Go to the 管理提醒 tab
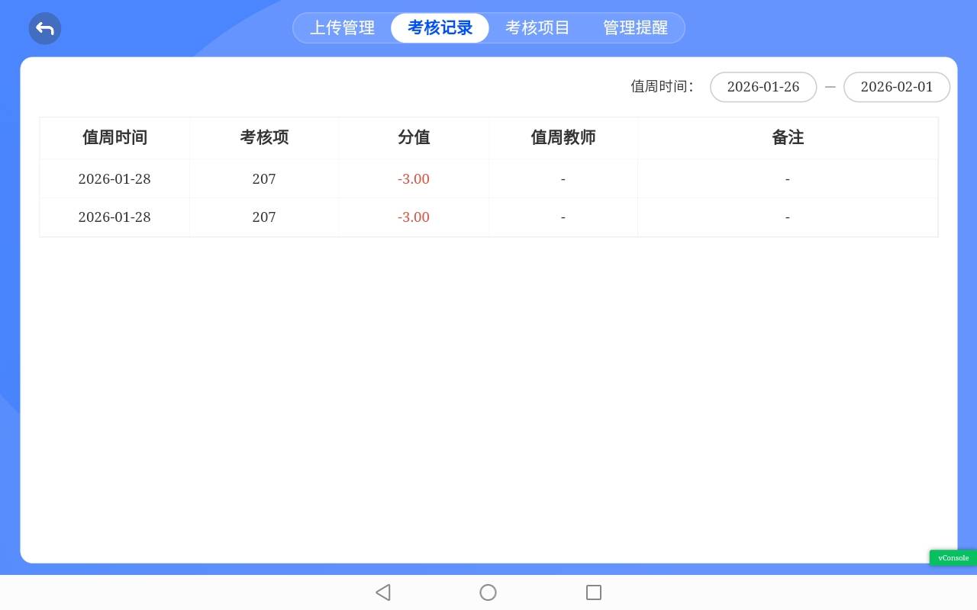Viewport: 977px width, 610px height. click(635, 28)
